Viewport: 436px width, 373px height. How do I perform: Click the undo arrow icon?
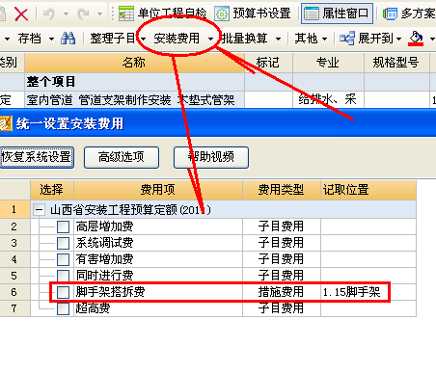tap(49, 14)
